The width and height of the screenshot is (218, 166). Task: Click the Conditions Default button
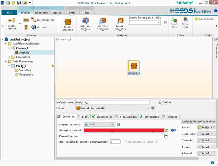click(207, 134)
